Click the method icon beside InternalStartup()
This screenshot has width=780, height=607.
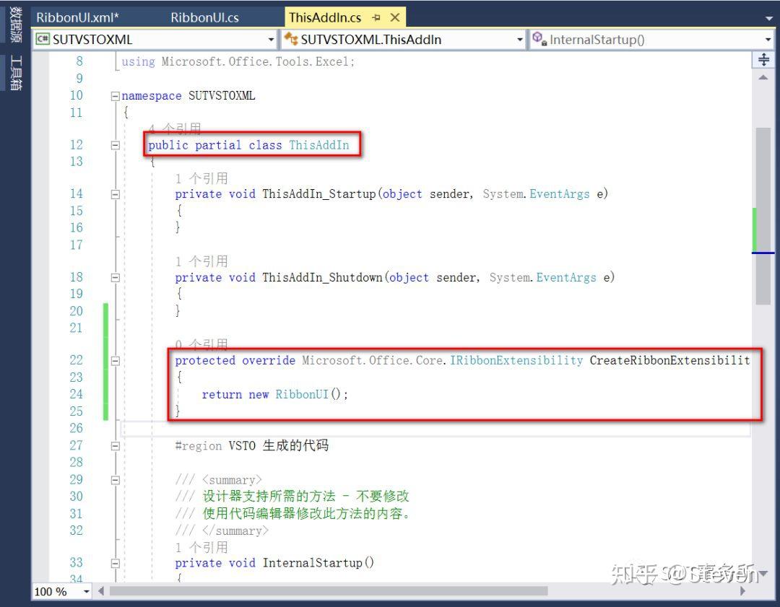(x=539, y=39)
